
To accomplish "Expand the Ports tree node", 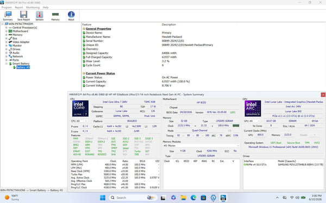I will 6,60.
